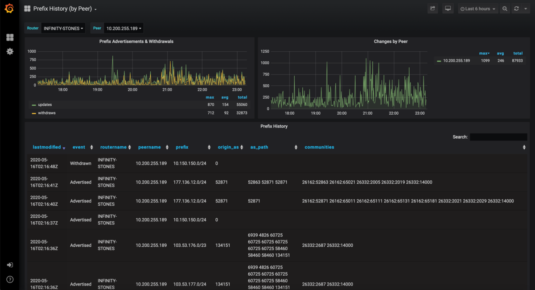Open the Dashboards sidebar icon
Viewport: 535px width, 290px height.
pos(9,37)
